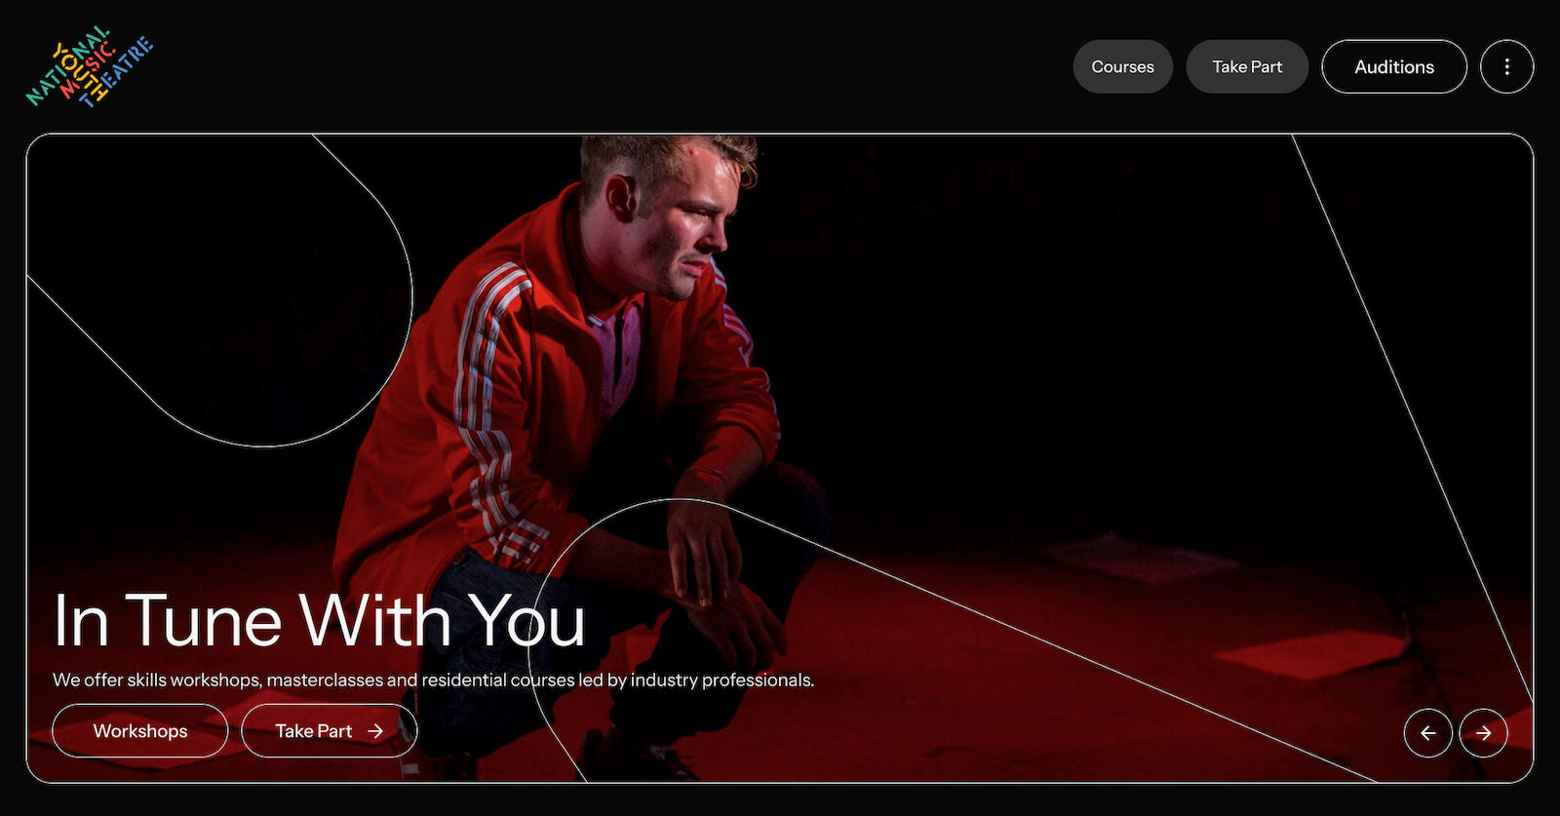Click the rounded outline shape at hero top-left
1560x816 pixels.
click(219, 291)
